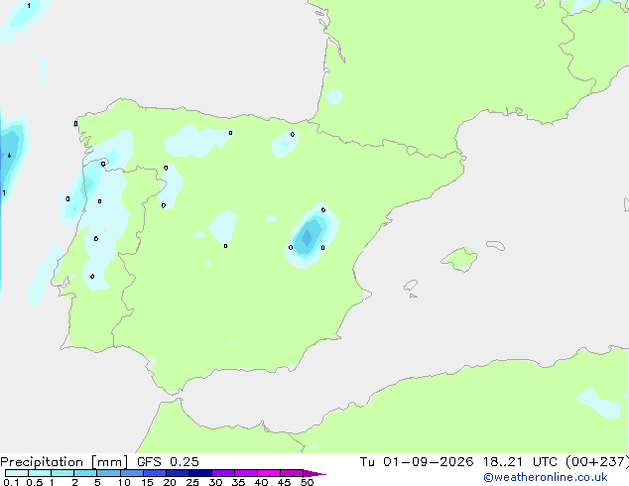Click legend scale label '10'
629x486 pixels.
[124, 482]
